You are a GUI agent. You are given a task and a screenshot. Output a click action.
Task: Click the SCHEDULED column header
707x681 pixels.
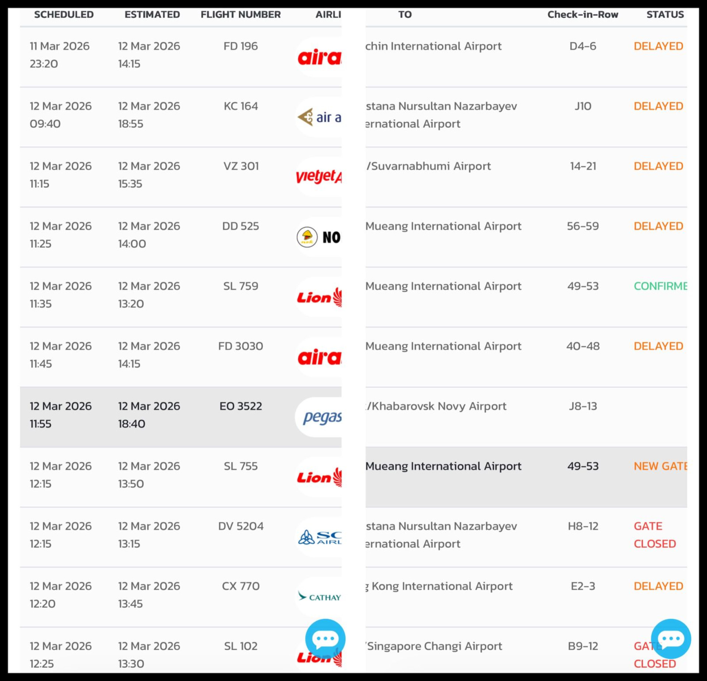pyautogui.click(x=64, y=14)
